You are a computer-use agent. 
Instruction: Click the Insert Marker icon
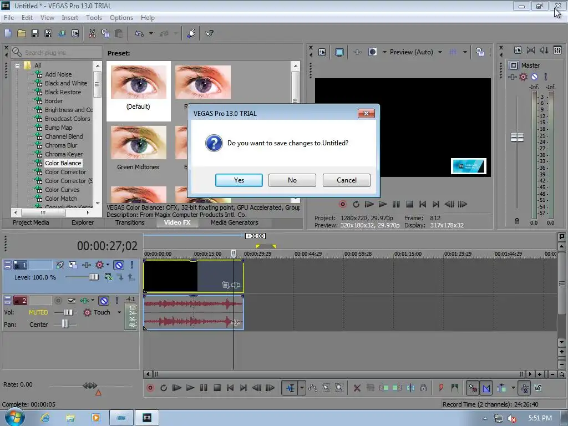441,388
